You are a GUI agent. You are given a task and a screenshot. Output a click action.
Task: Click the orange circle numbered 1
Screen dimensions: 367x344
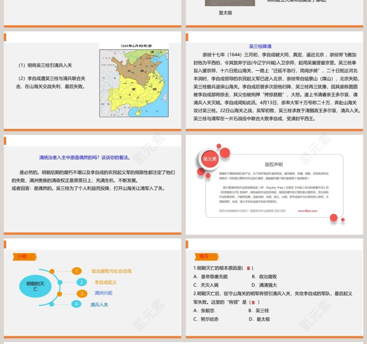click(76, 271)
